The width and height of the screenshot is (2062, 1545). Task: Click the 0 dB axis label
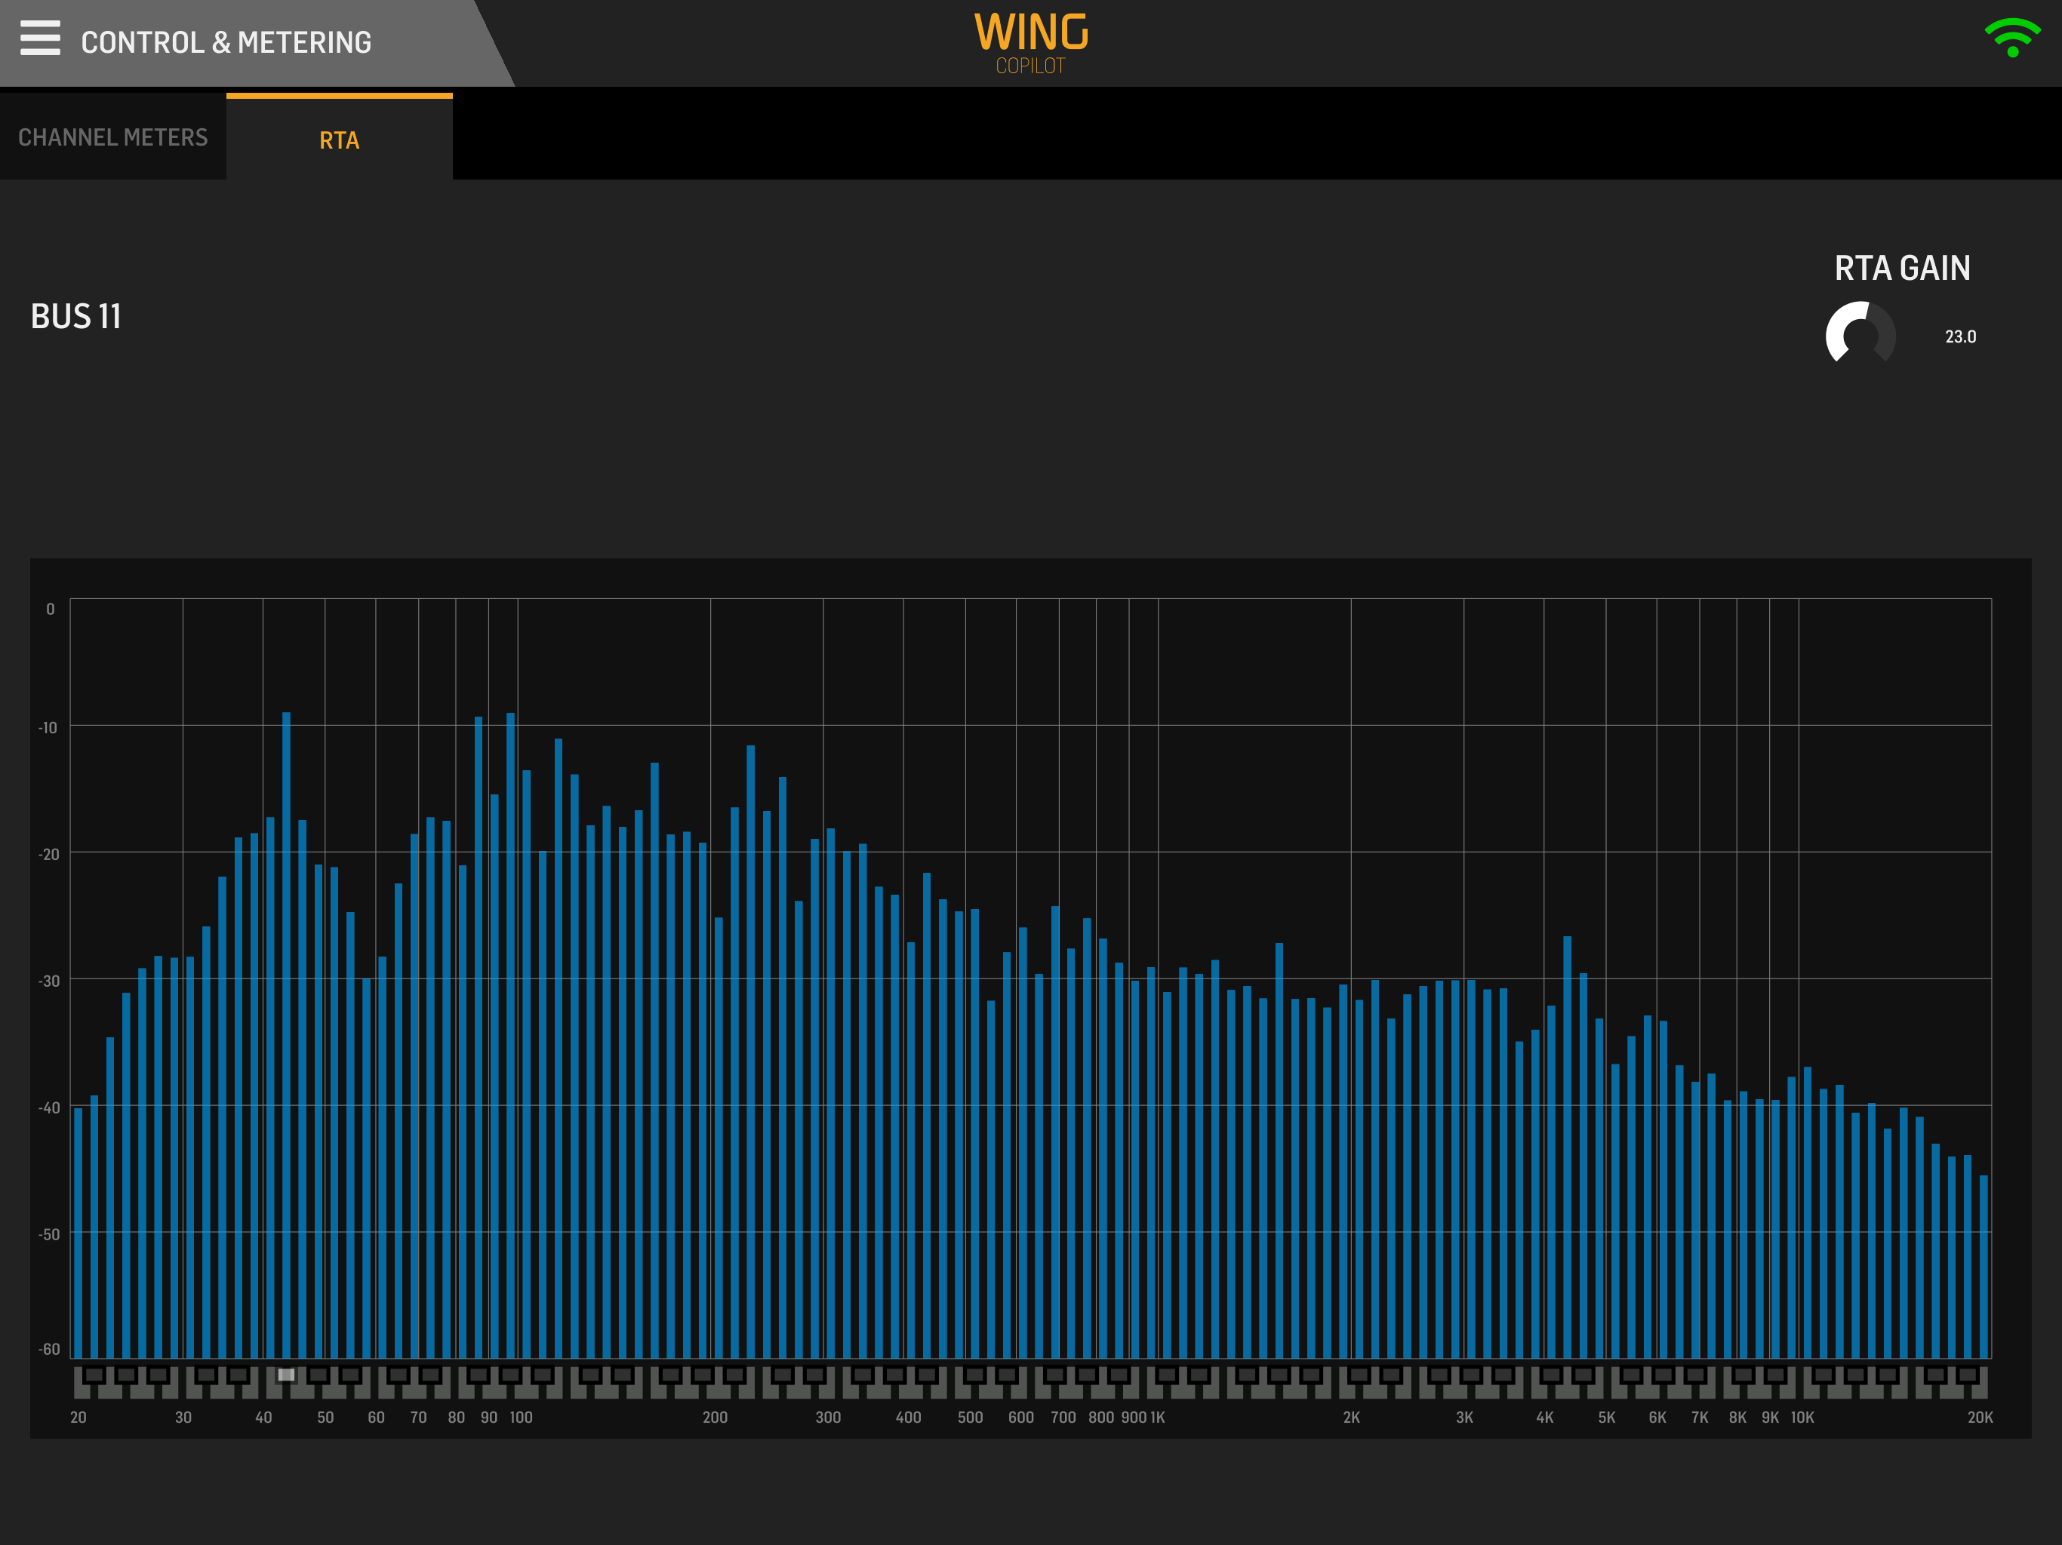pos(51,610)
